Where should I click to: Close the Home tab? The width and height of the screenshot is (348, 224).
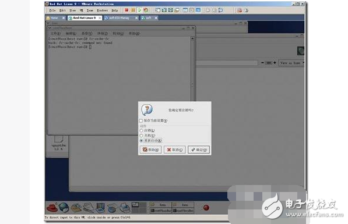[x=64, y=18]
